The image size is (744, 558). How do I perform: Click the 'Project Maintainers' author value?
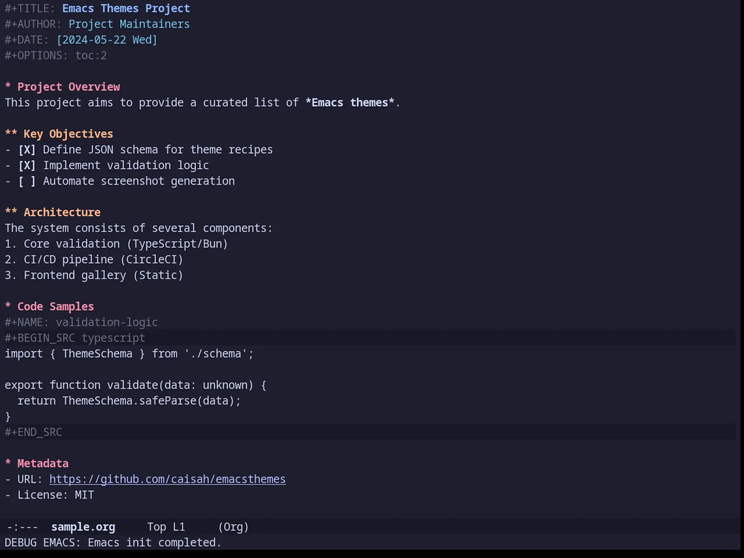coord(129,24)
